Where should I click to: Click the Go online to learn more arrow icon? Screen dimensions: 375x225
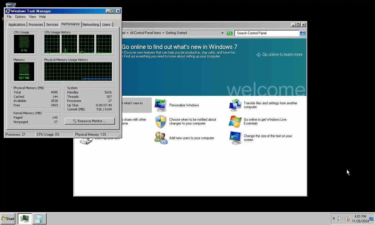[x=258, y=55]
